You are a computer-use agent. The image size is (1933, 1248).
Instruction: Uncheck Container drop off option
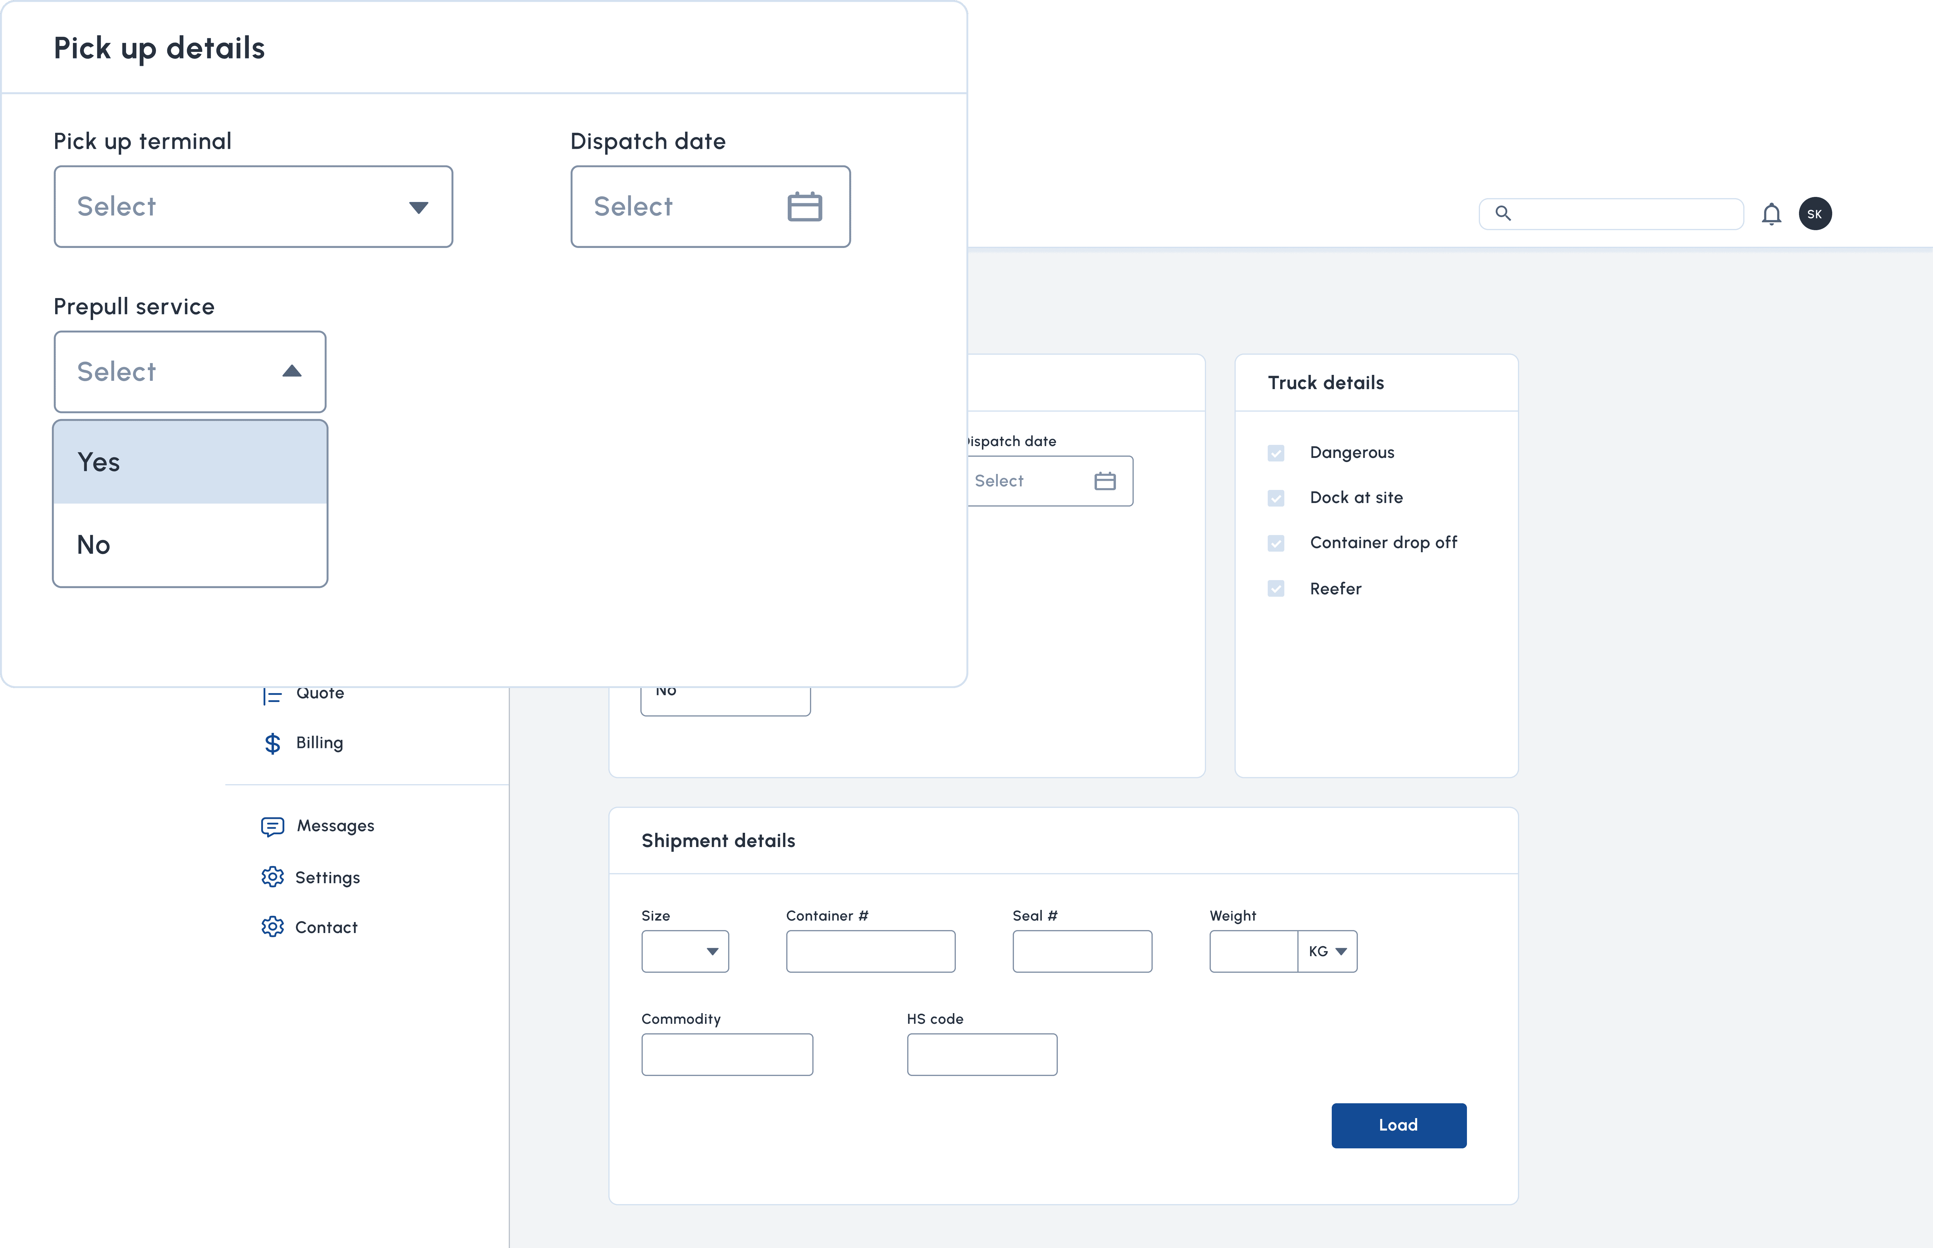pos(1276,543)
